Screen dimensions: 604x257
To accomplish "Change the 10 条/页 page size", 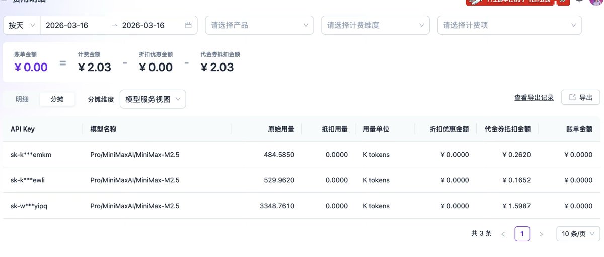I will 578,234.
